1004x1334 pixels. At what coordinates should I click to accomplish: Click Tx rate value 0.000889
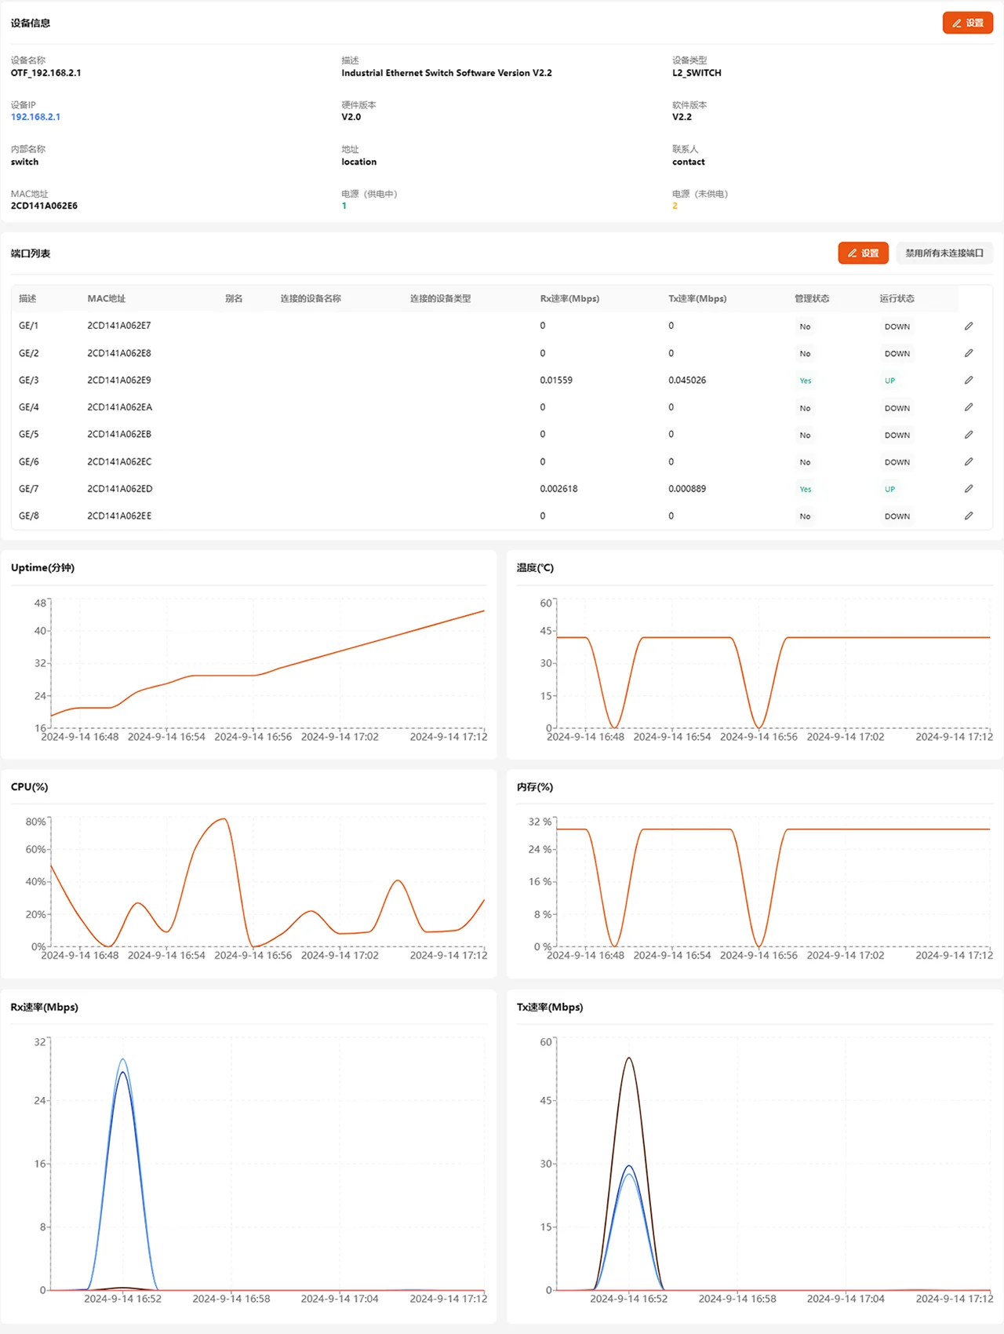point(687,488)
